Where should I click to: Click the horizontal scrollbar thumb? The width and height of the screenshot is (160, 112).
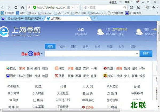61,110
